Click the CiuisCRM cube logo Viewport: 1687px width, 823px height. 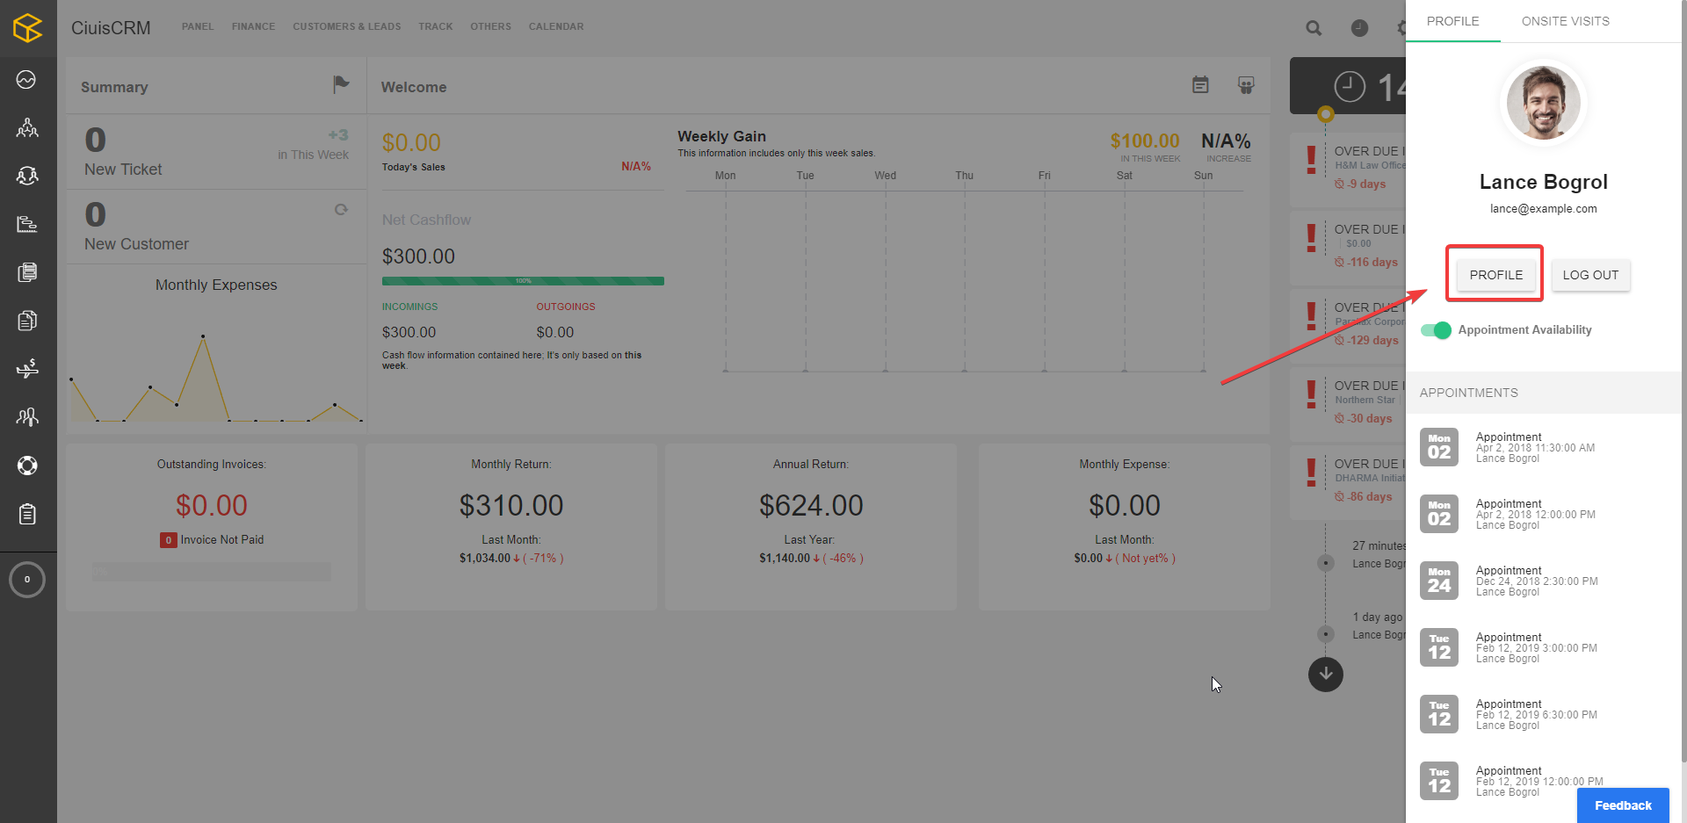27,28
